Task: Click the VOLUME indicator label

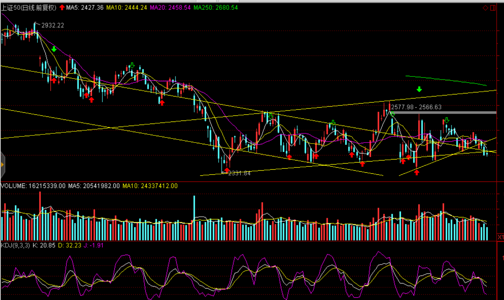Action: [14, 186]
